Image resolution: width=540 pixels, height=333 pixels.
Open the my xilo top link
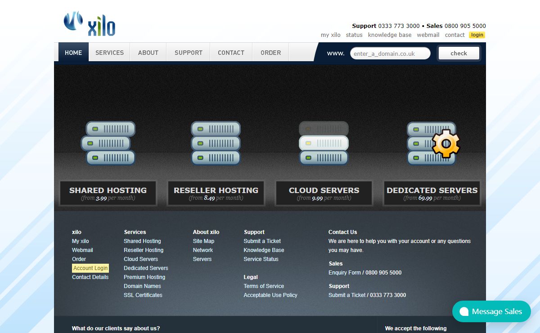pyautogui.click(x=331, y=35)
